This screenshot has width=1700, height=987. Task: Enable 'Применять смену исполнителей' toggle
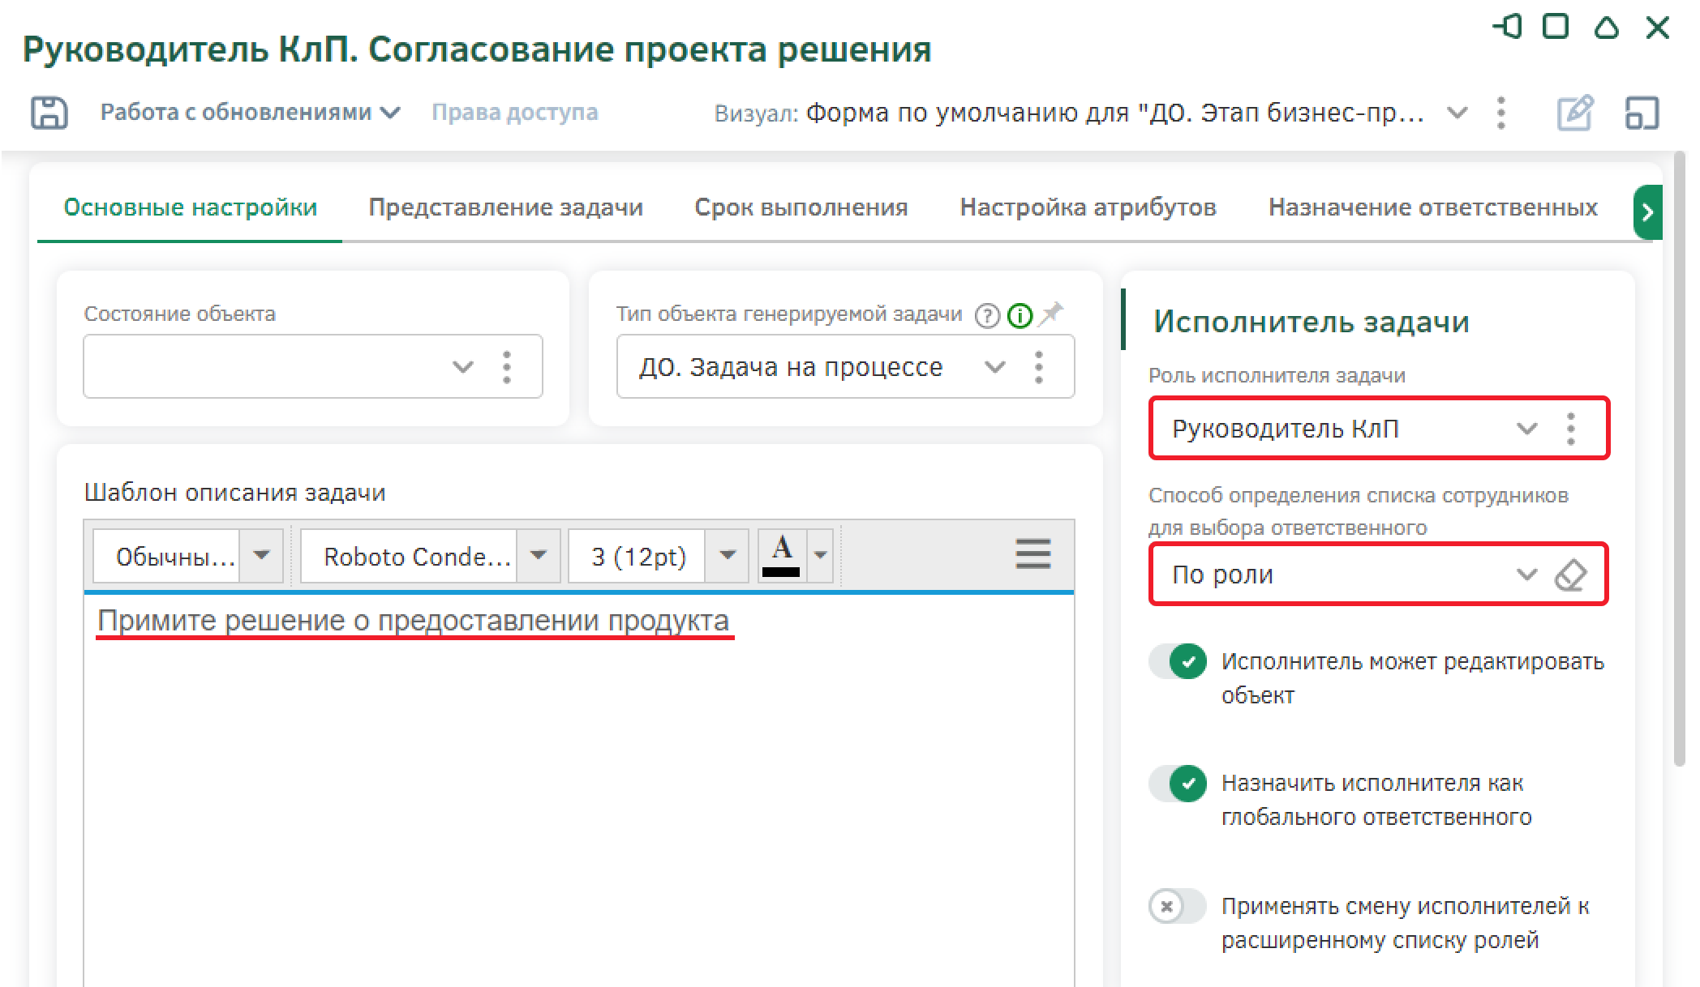pyautogui.click(x=1178, y=906)
